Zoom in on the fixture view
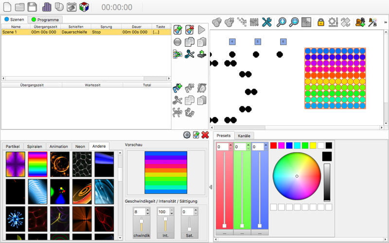 tap(282, 22)
